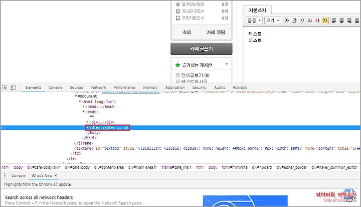Select div#content-area in the breadcrumb
The height and width of the screenshot is (207, 361).
(x=109, y=167)
